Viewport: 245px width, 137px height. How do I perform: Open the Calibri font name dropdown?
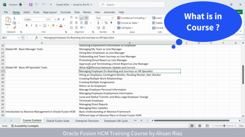(x=46, y=19)
